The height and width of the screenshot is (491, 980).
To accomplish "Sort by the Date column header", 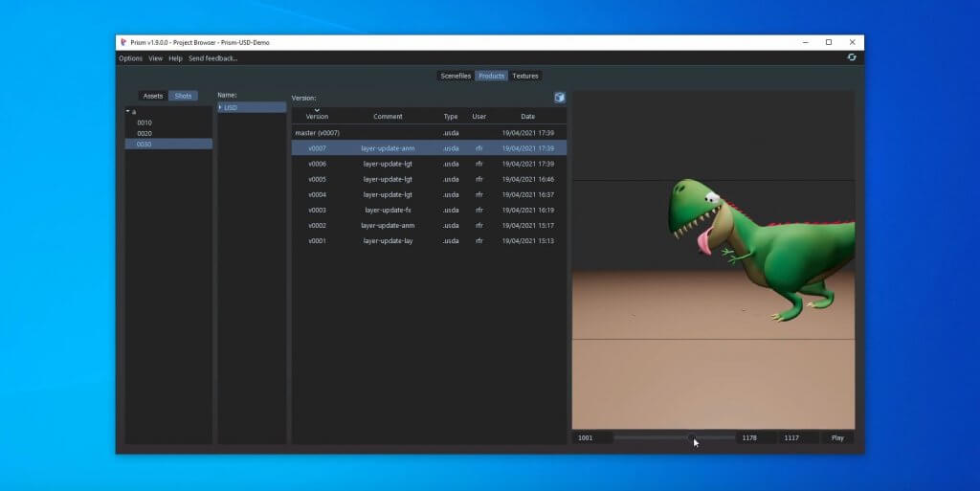I will click(x=528, y=116).
